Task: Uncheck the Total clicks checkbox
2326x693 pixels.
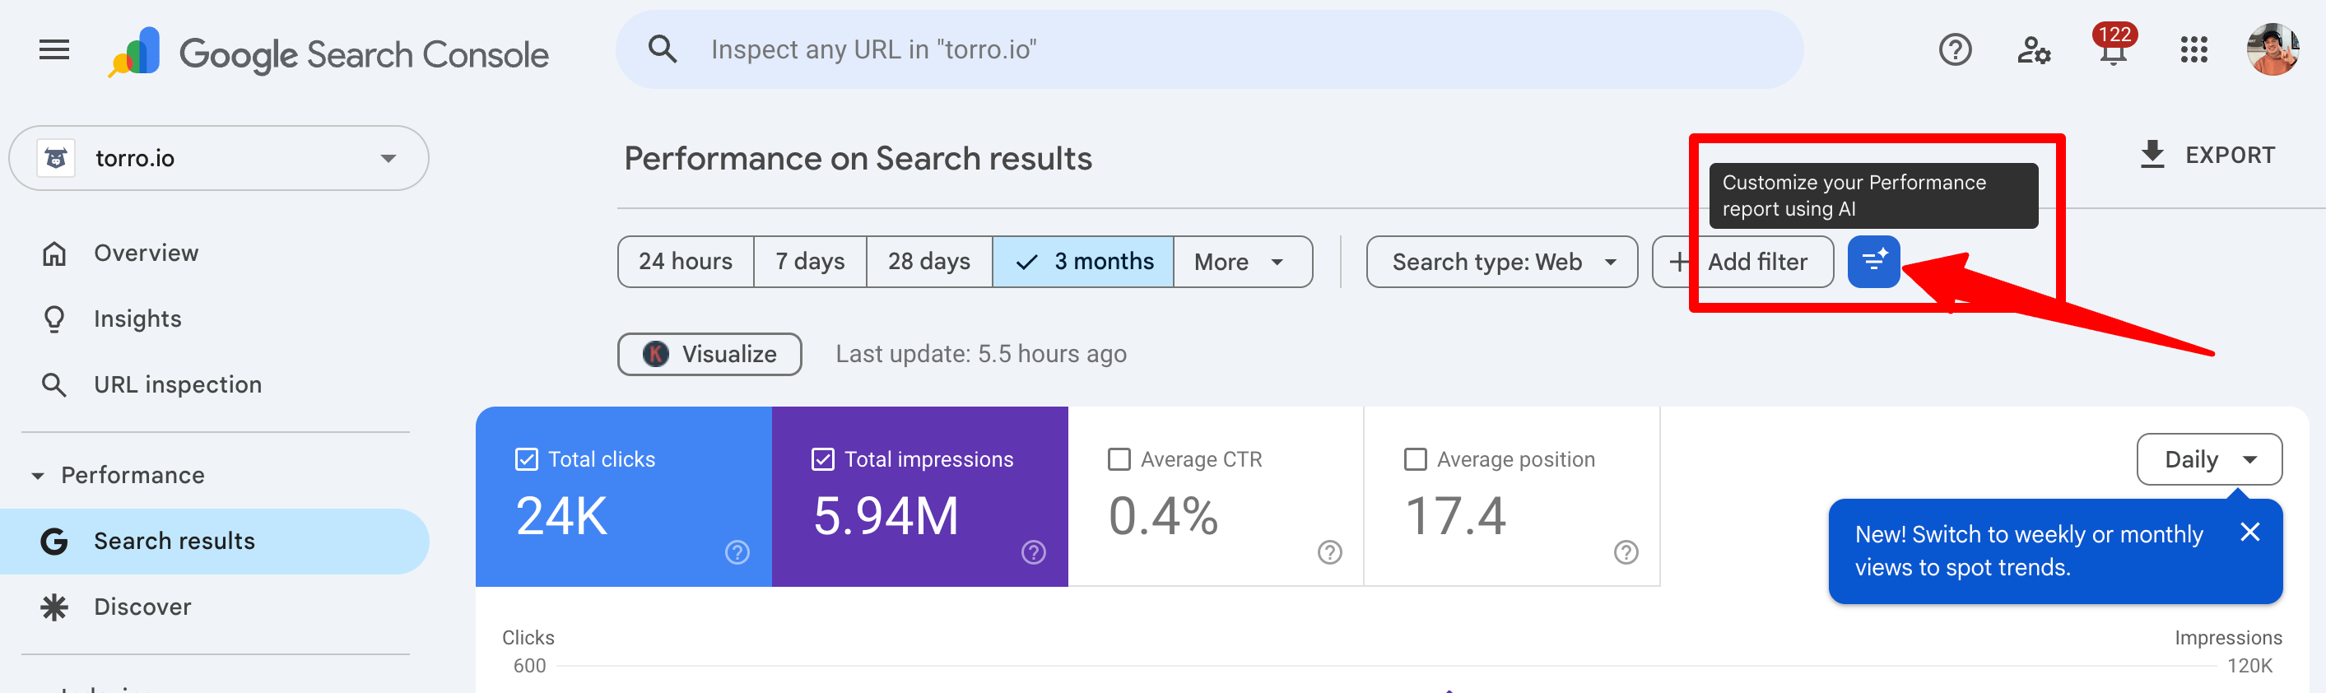Action: (x=527, y=459)
